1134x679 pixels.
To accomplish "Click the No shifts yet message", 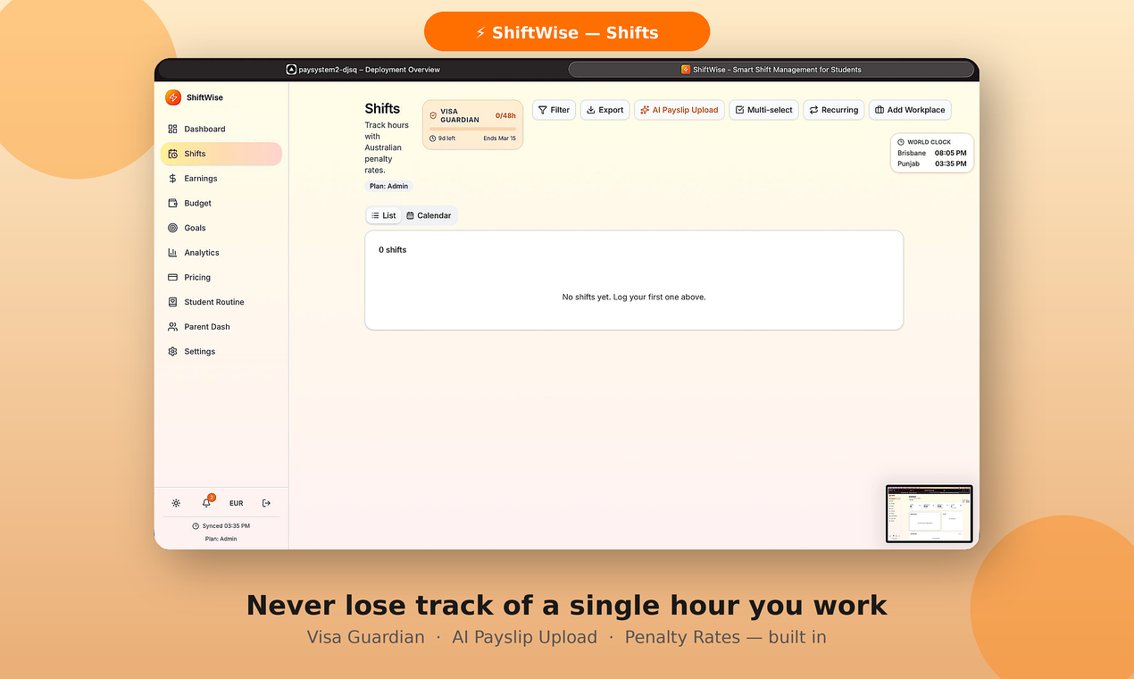I will (x=634, y=297).
